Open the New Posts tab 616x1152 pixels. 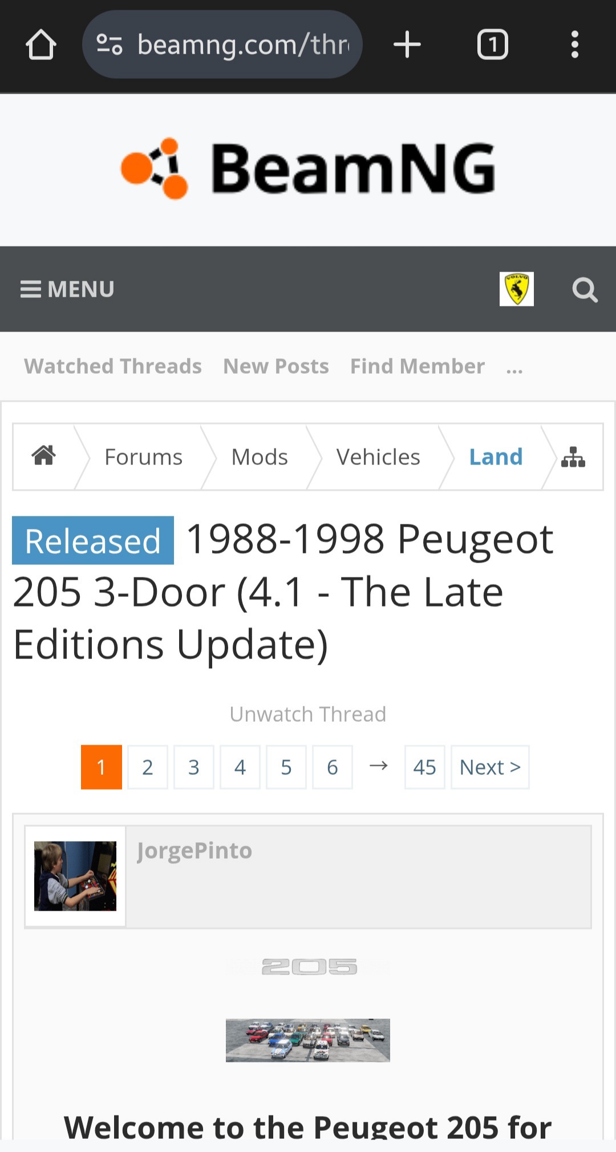pos(276,366)
